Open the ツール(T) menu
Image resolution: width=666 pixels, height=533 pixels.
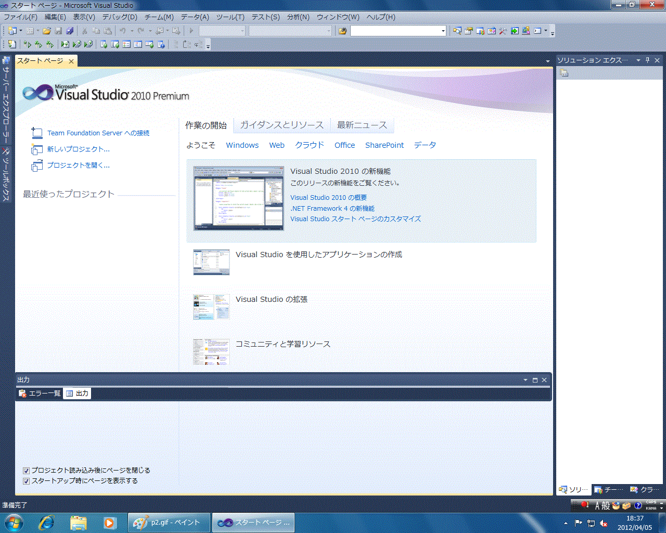coord(230,17)
